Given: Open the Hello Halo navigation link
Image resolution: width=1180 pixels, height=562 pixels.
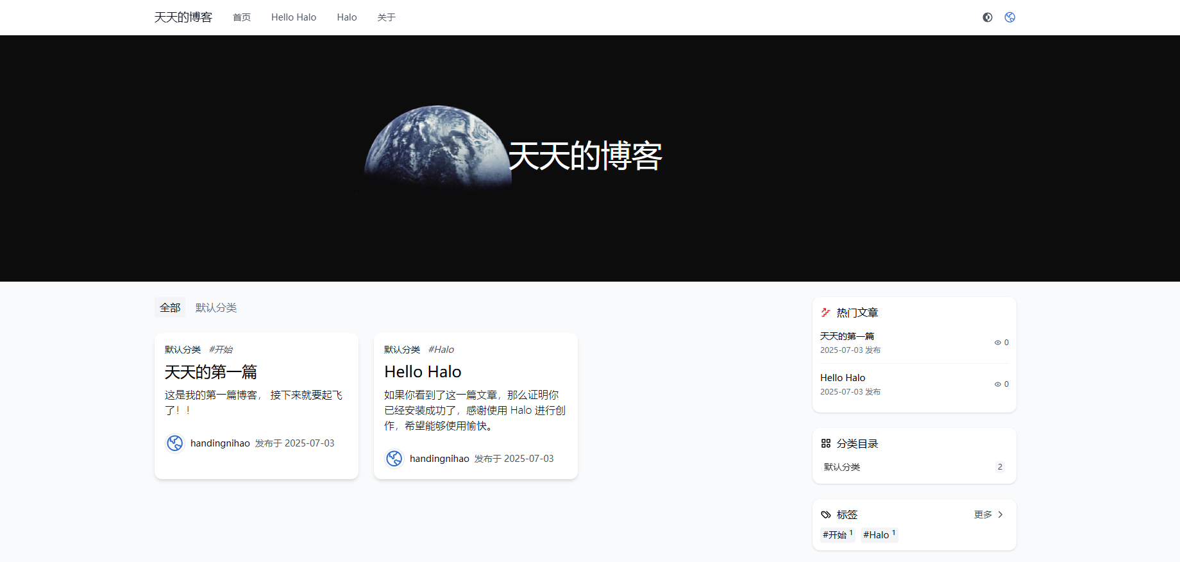Looking at the screenshot, I should 294,17.
